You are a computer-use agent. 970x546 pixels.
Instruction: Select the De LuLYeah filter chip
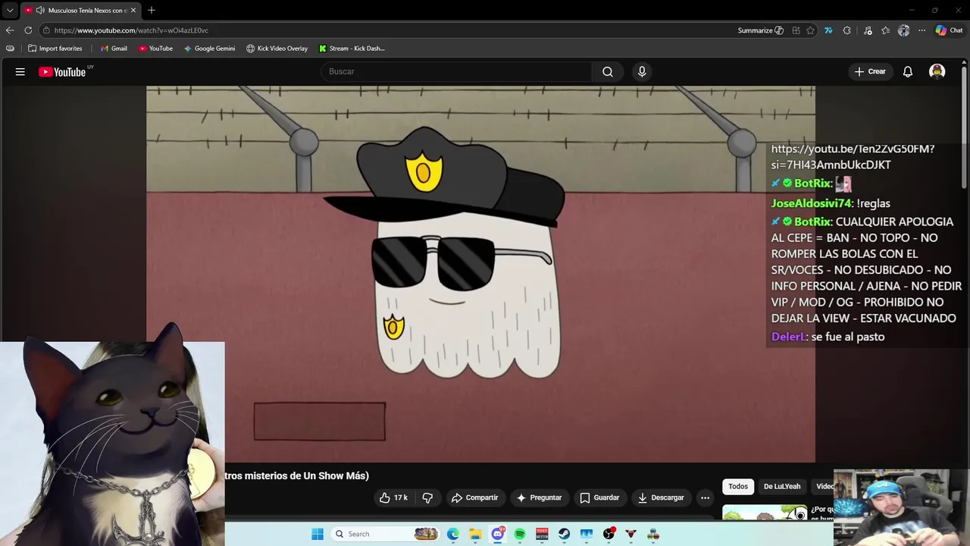click(x=782, y=486)
